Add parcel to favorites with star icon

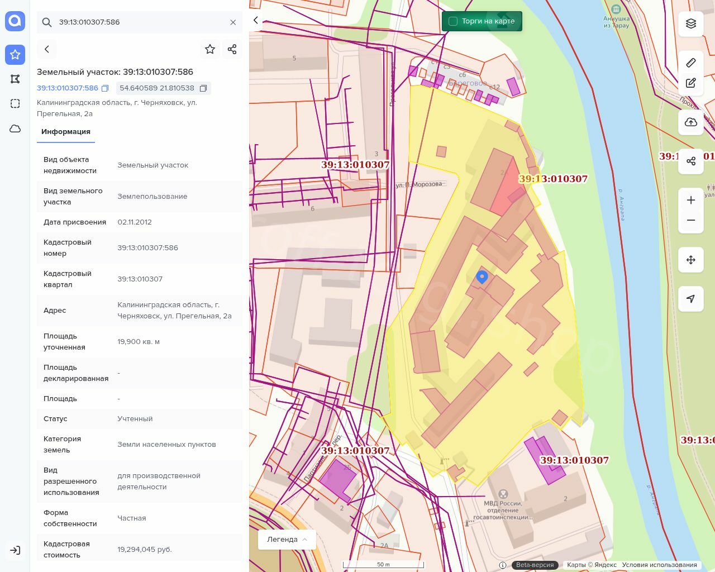tap(210, 49)
